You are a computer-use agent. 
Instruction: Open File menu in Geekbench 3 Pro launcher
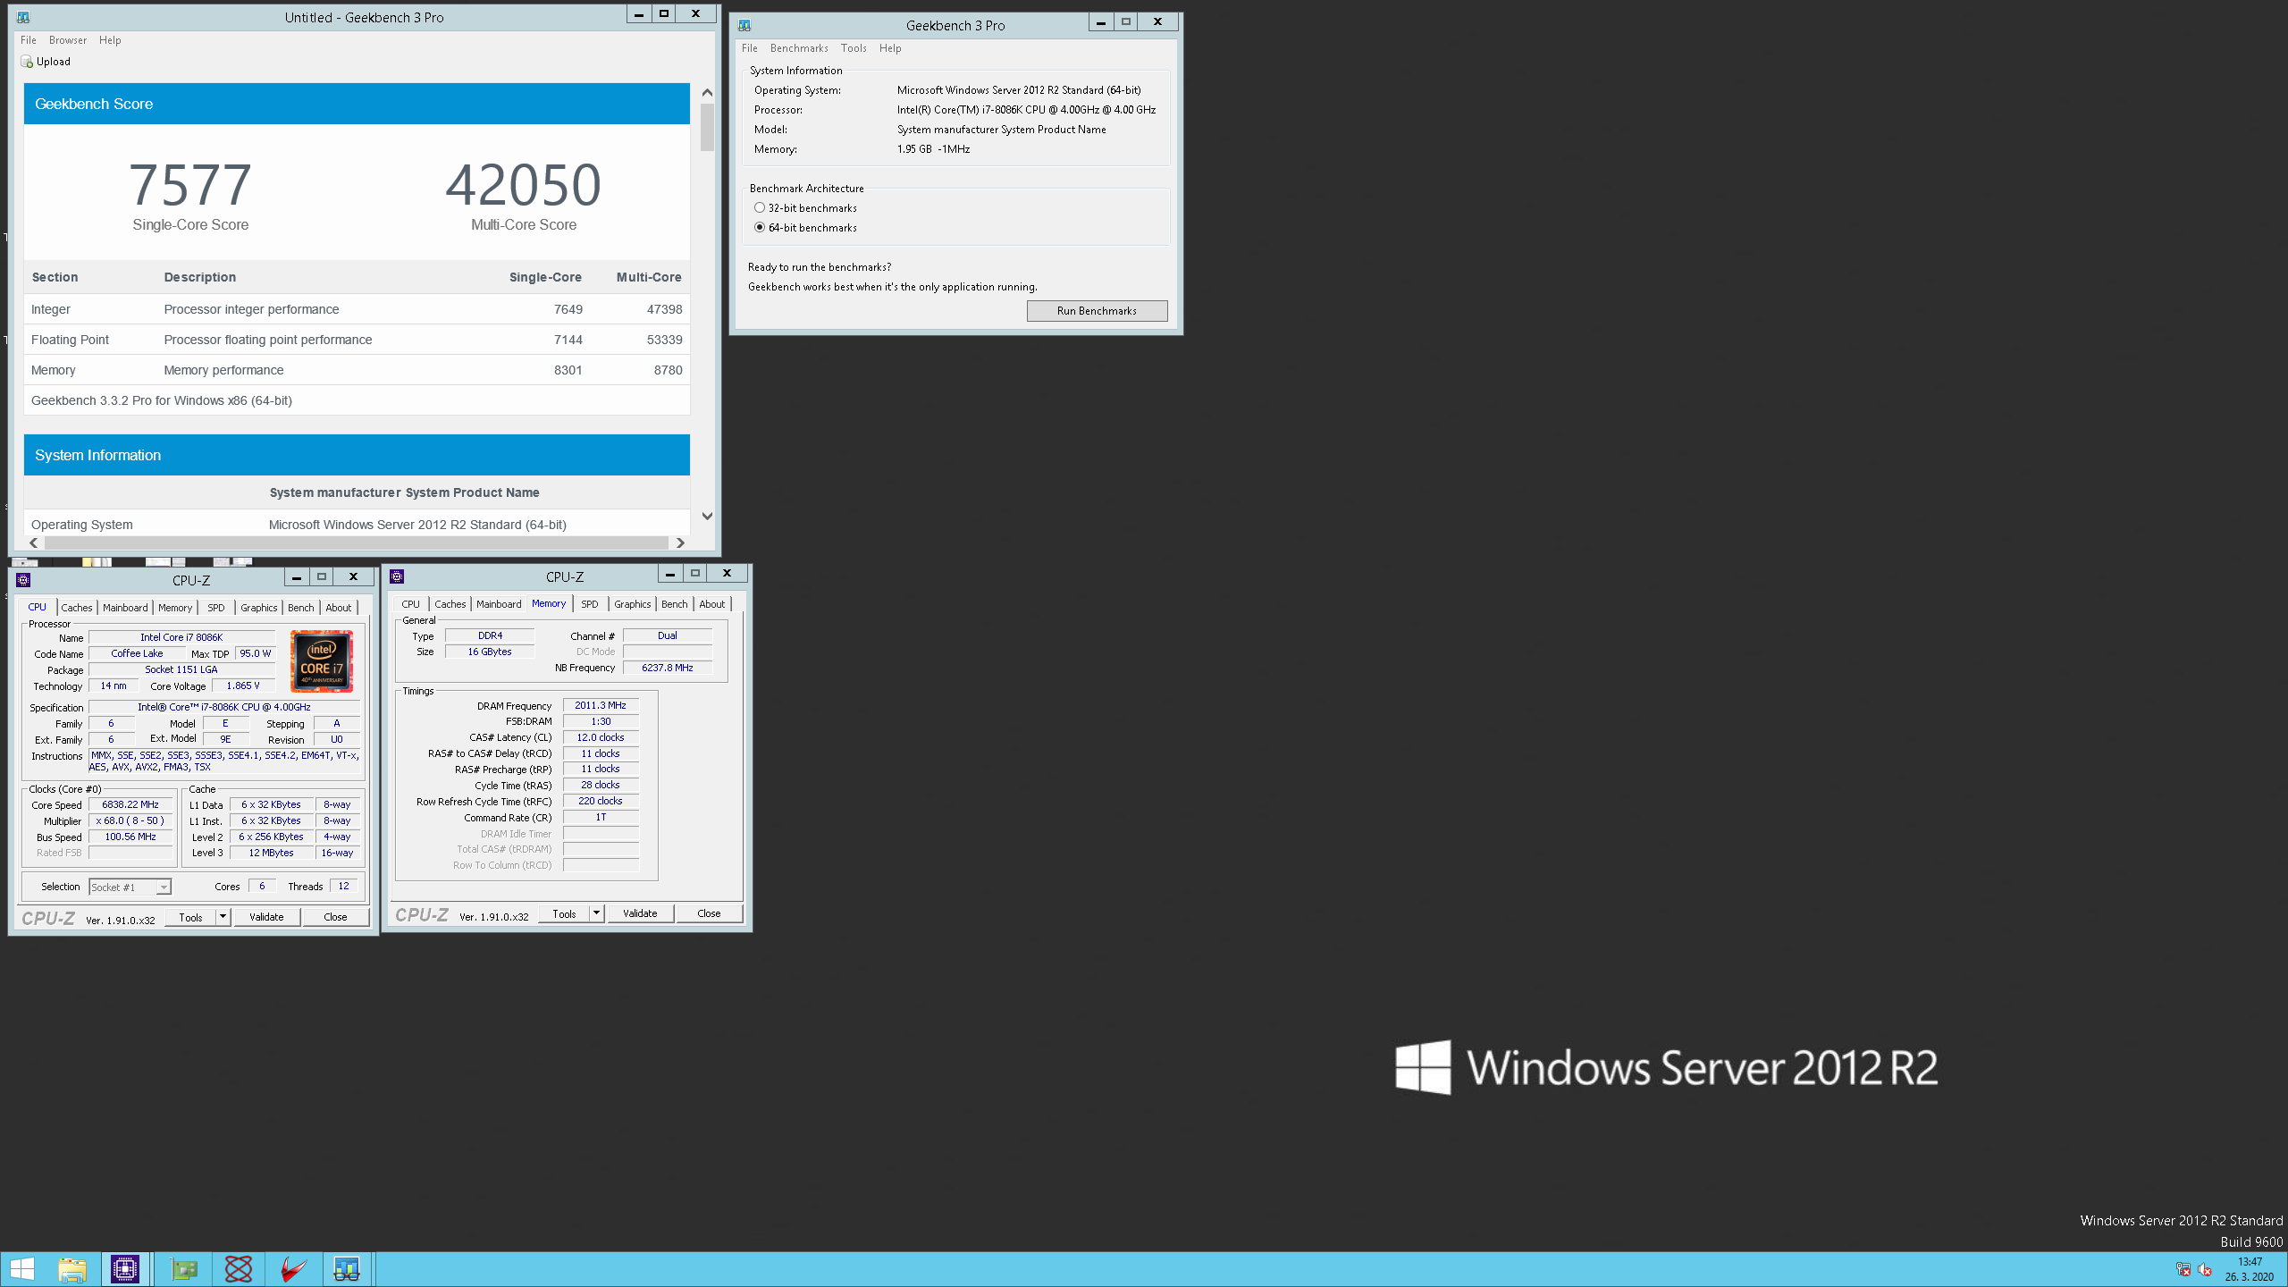point(749,48)
